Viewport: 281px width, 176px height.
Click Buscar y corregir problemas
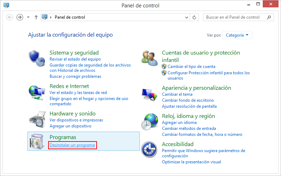pyautogui.click(x=75, y=76)
